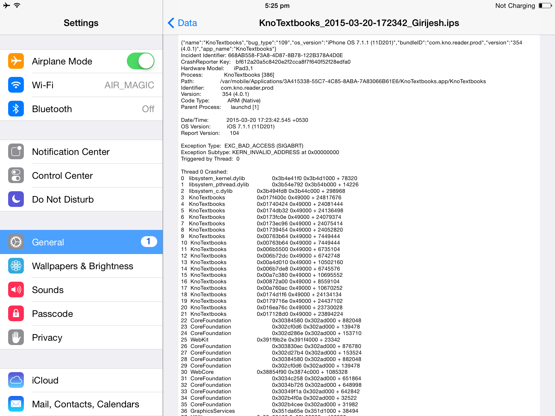This screenshot has height=416, width=555.
Task: Tap stack frame 25 WebKit
Action: coord(260,340)
